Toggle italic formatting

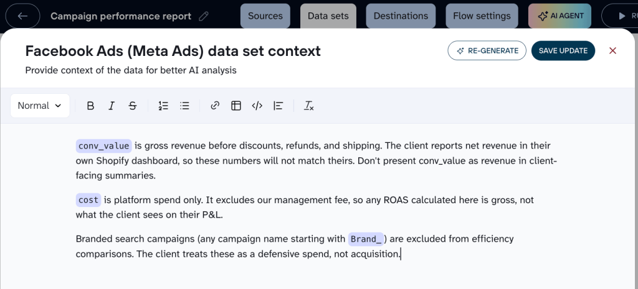pyautogui.click(x=111, y=106)
